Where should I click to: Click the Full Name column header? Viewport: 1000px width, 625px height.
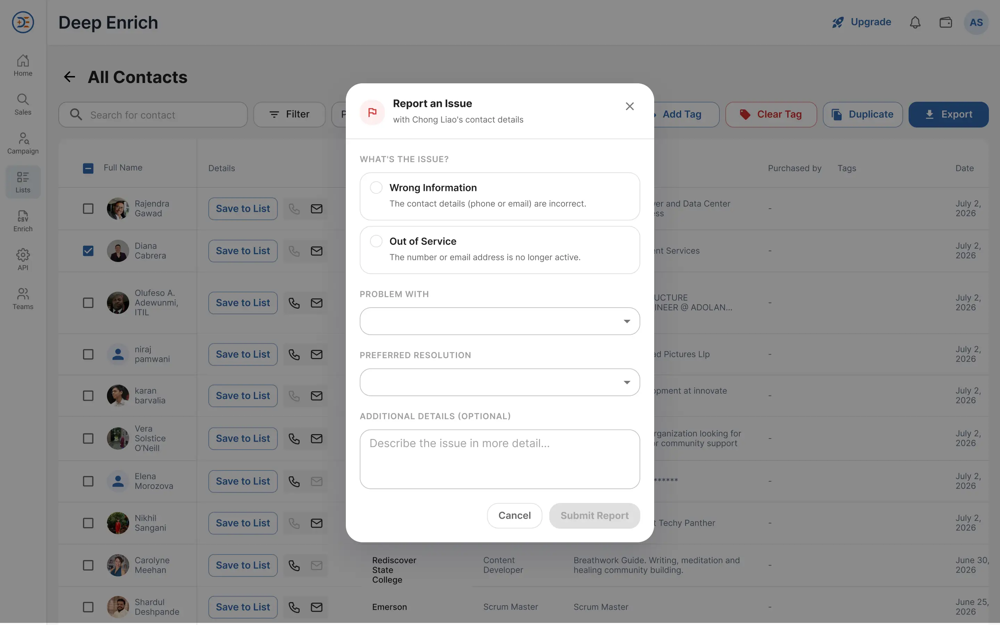(123, 168)
